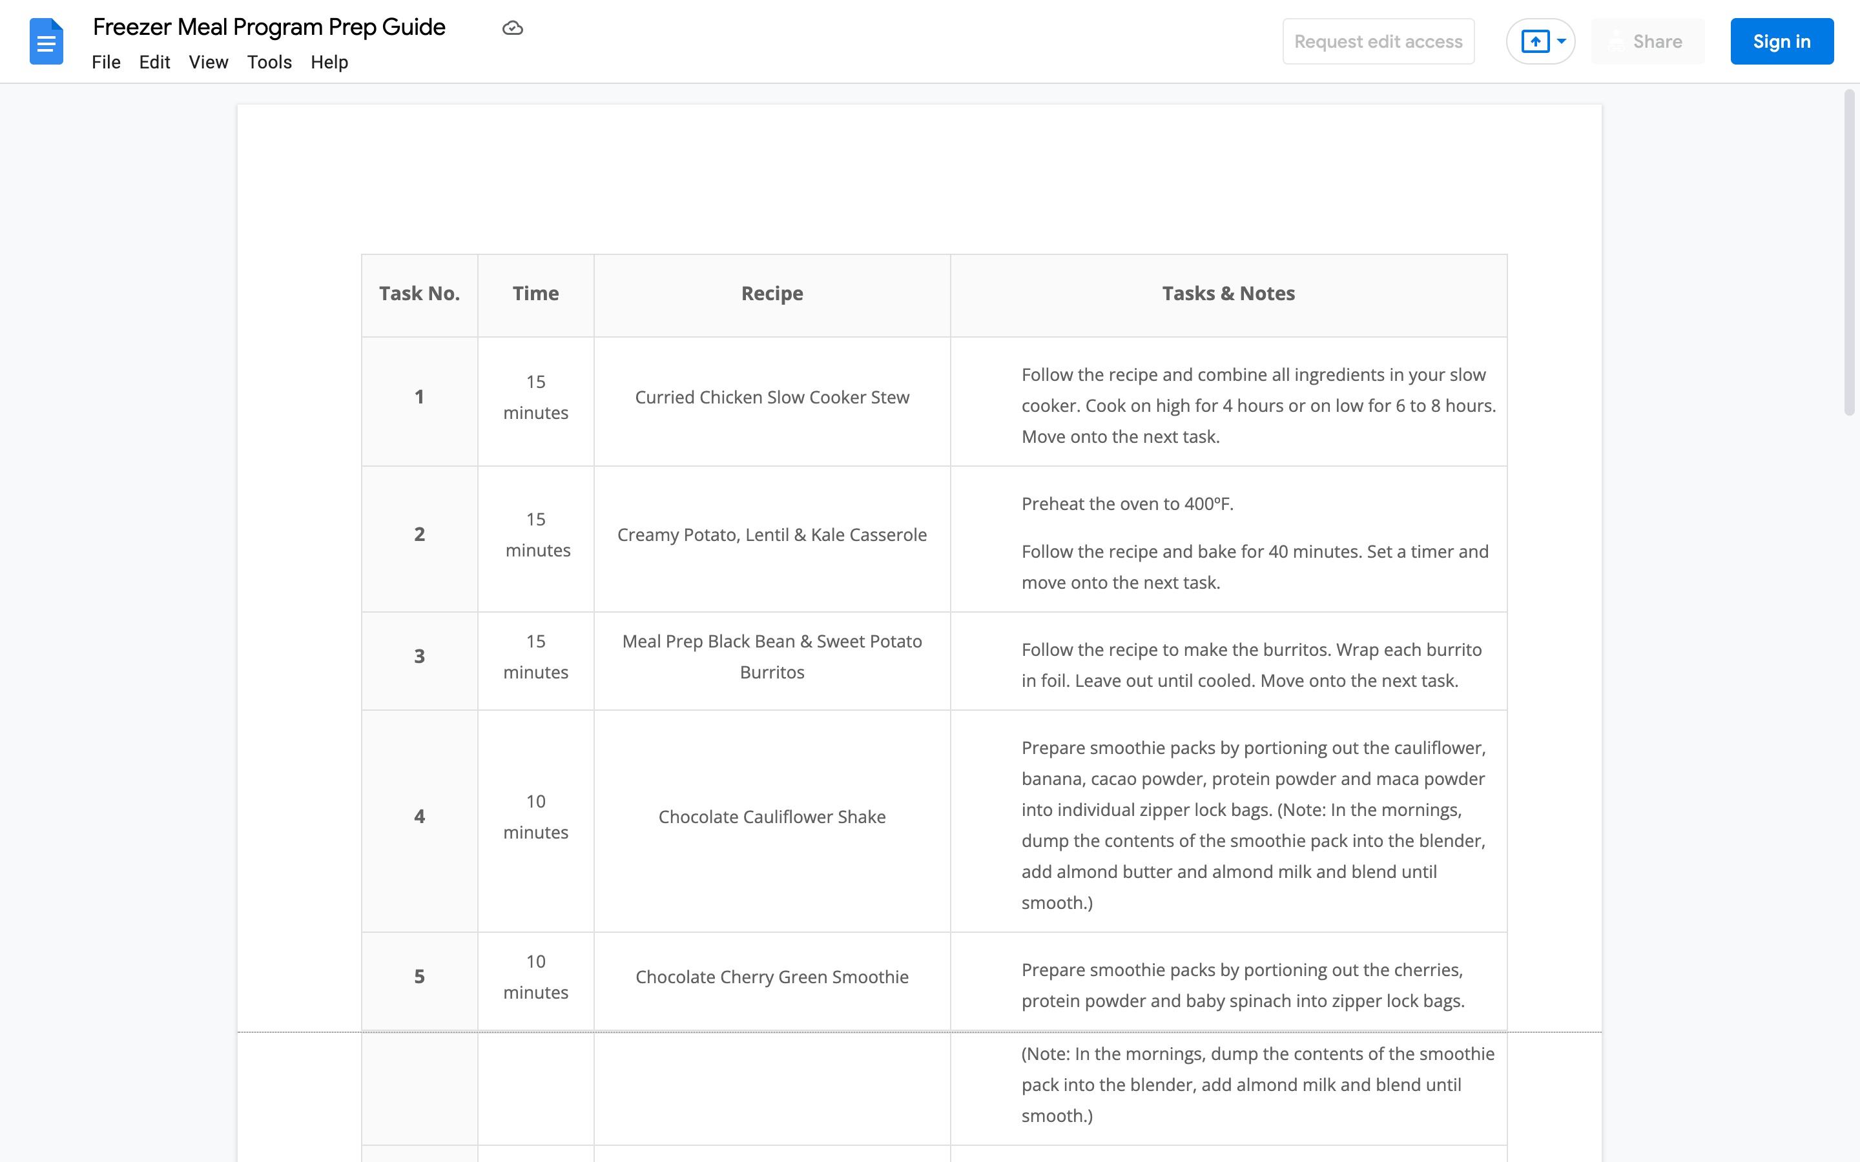
Task: Click task number 3 cell
Action: pyautogui.click(x=419, y=657)
